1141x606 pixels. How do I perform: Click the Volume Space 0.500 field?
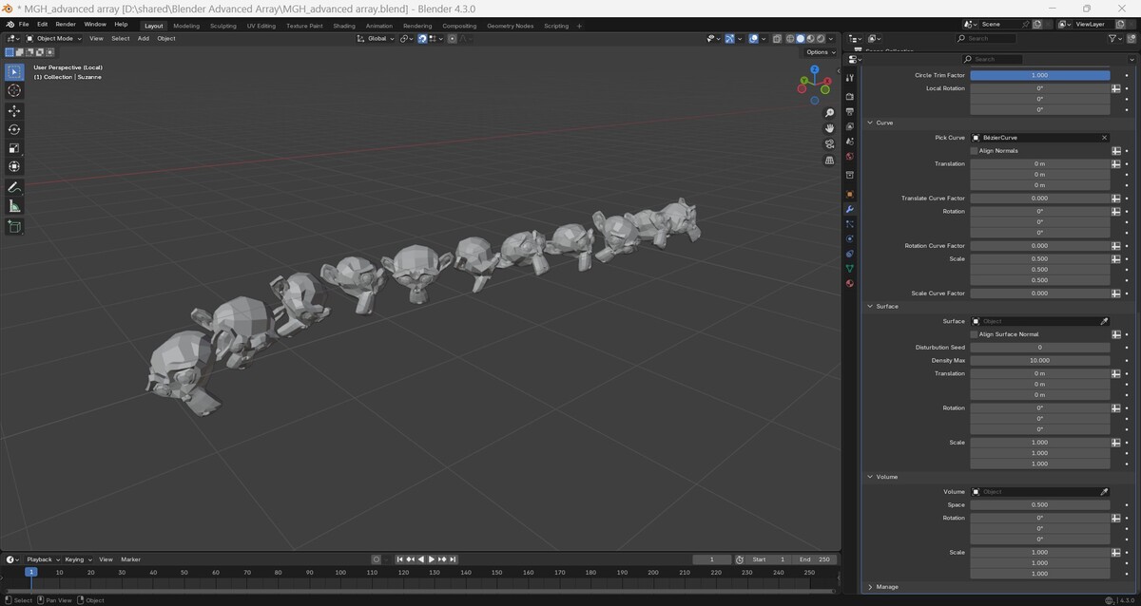1039,505
